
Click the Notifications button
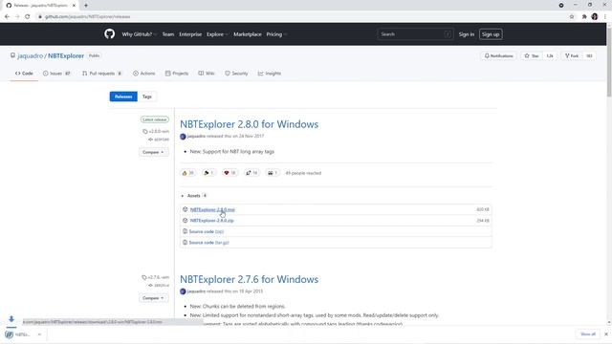point(498,55)
